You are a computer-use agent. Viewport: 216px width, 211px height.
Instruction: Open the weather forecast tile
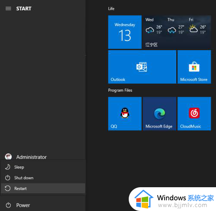point(177,32)
